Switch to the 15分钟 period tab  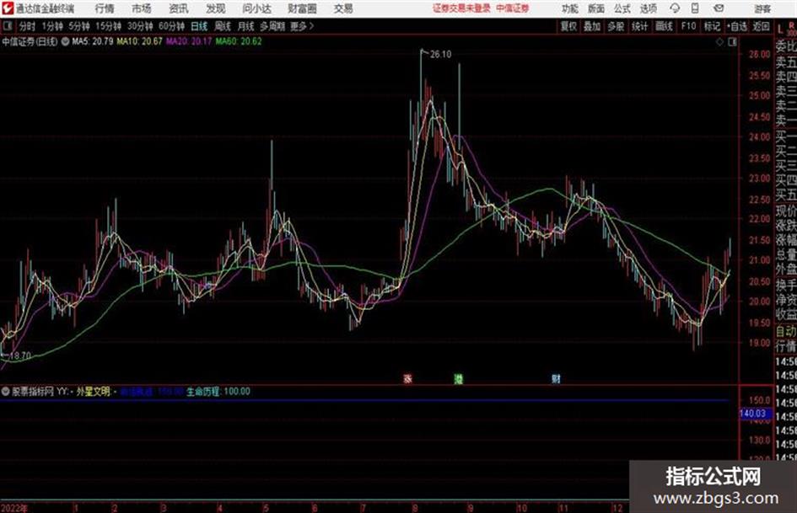tap(109, 26)
